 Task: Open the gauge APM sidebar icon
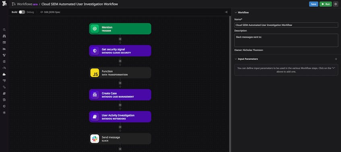[4, 68]
